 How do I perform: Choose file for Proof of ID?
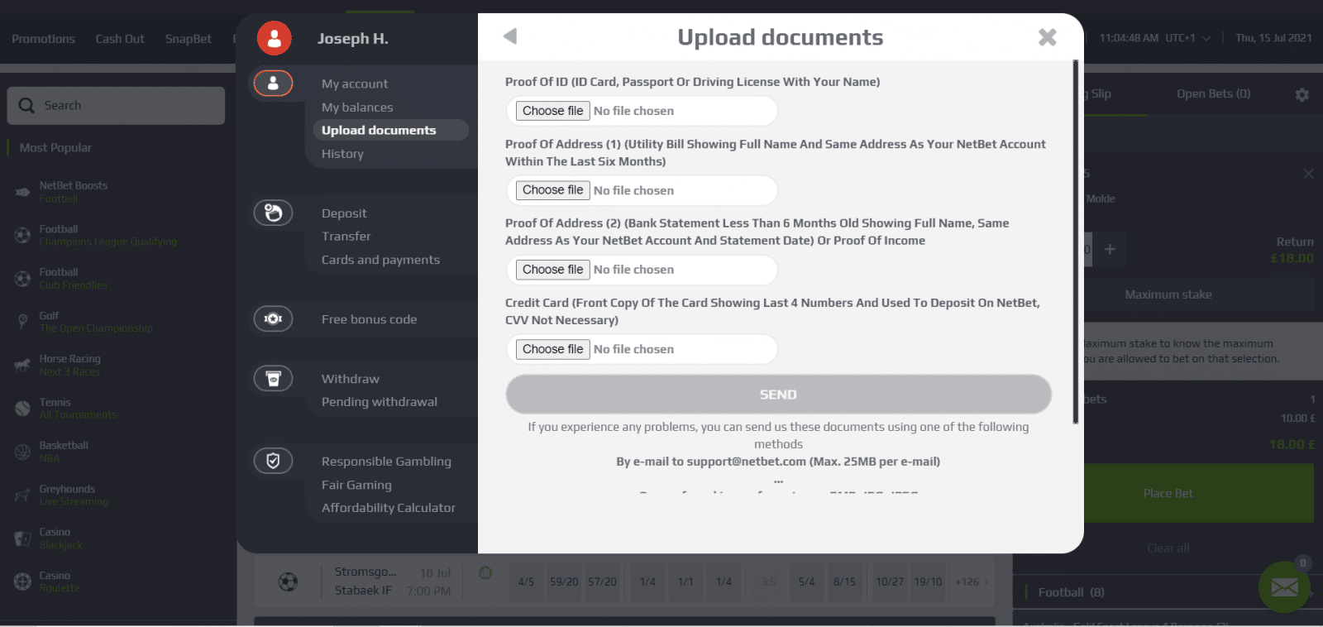point(552,111)
